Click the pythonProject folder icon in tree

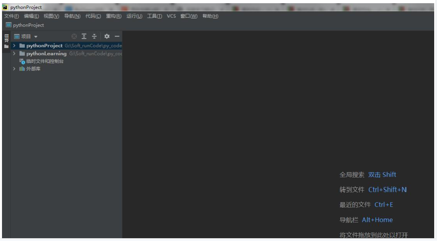(22, 46)
